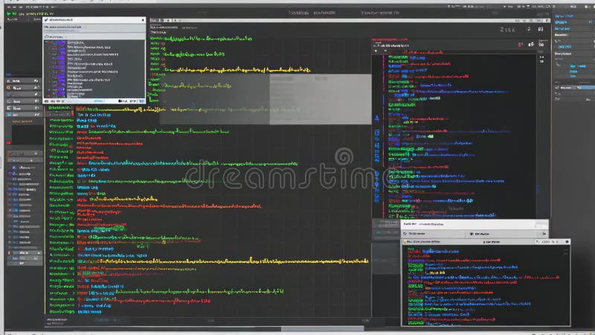Click the arrow icon at bottom-right window toolbar end
The image size is (595, 335).
[544, 234]
